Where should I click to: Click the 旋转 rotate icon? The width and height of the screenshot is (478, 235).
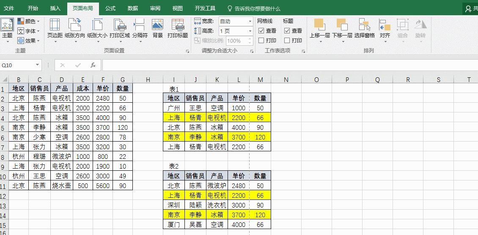coord(420,25)
